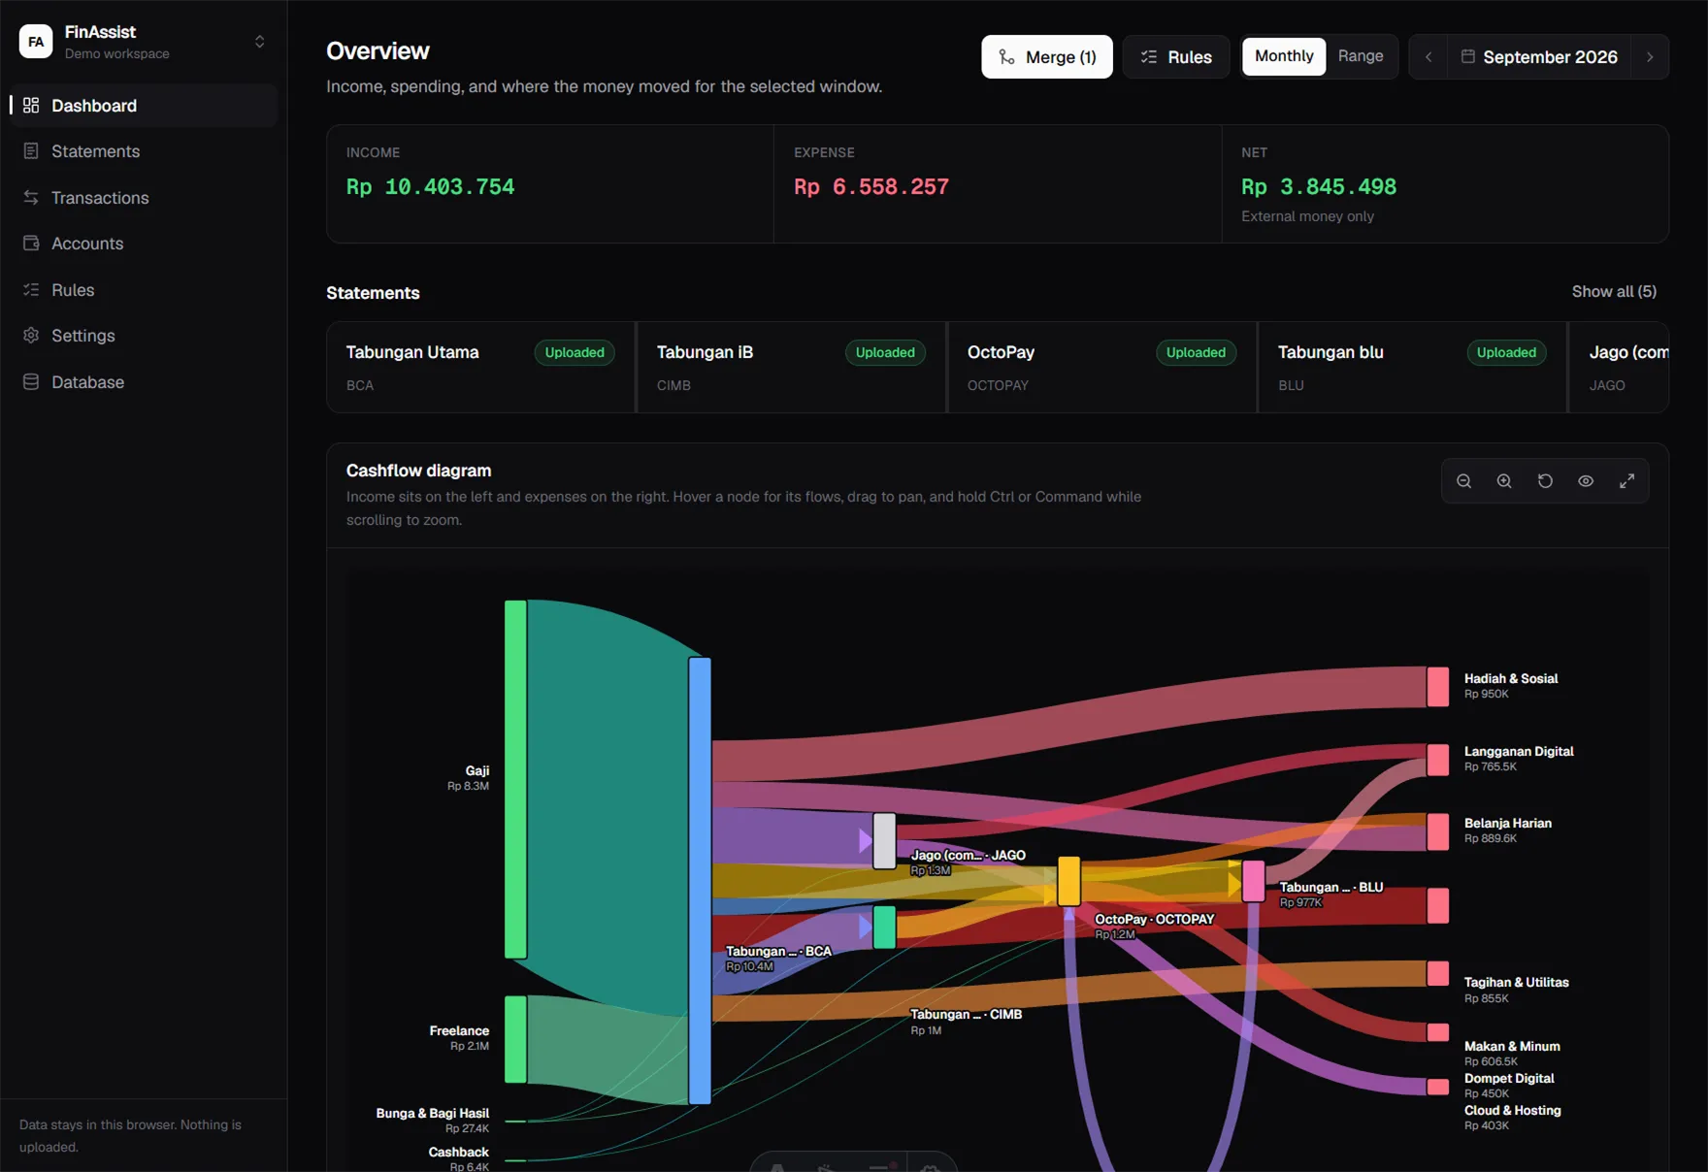The image size is (1708, 1172).
Task: Open Rules from the top toolbar
Action: (1176, 57)
